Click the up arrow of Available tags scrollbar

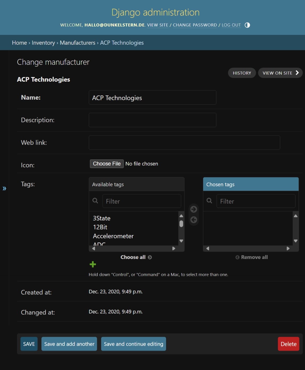tap(181, 216)
